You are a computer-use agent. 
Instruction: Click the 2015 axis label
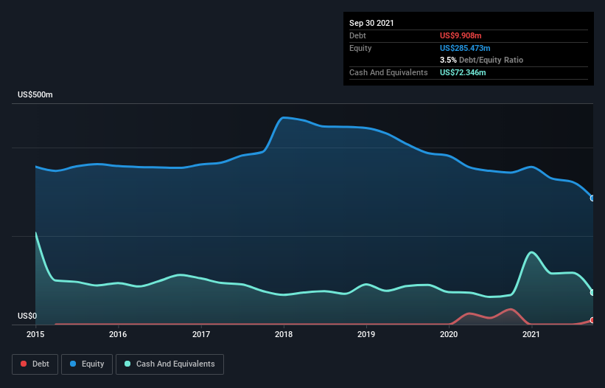click(35, 334)
